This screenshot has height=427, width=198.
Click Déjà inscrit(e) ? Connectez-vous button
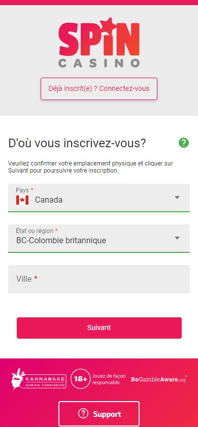(x=99, y=89)
